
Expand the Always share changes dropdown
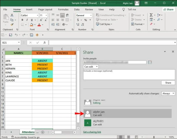point(168,93)
